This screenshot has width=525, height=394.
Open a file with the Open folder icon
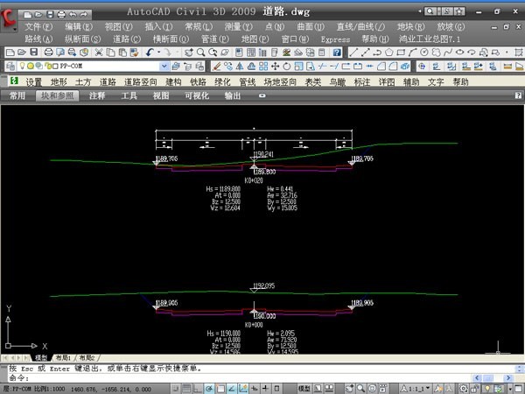22,53
